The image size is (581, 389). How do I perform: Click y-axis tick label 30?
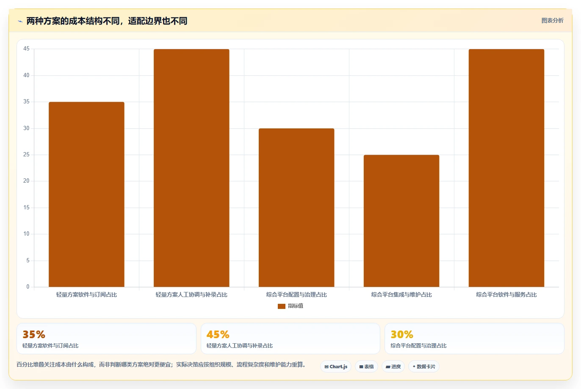pos(26,128)
